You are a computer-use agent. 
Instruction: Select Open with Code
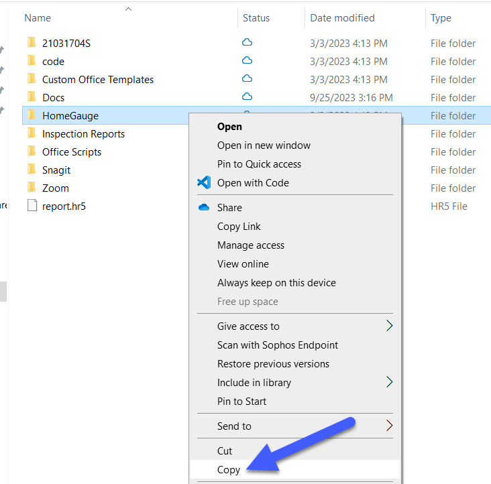[253, 183]
